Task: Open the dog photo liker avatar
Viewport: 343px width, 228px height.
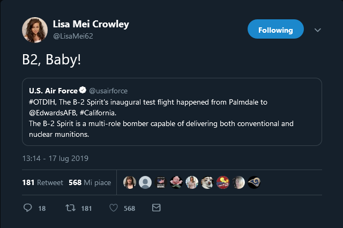Action: pos(207,182)
